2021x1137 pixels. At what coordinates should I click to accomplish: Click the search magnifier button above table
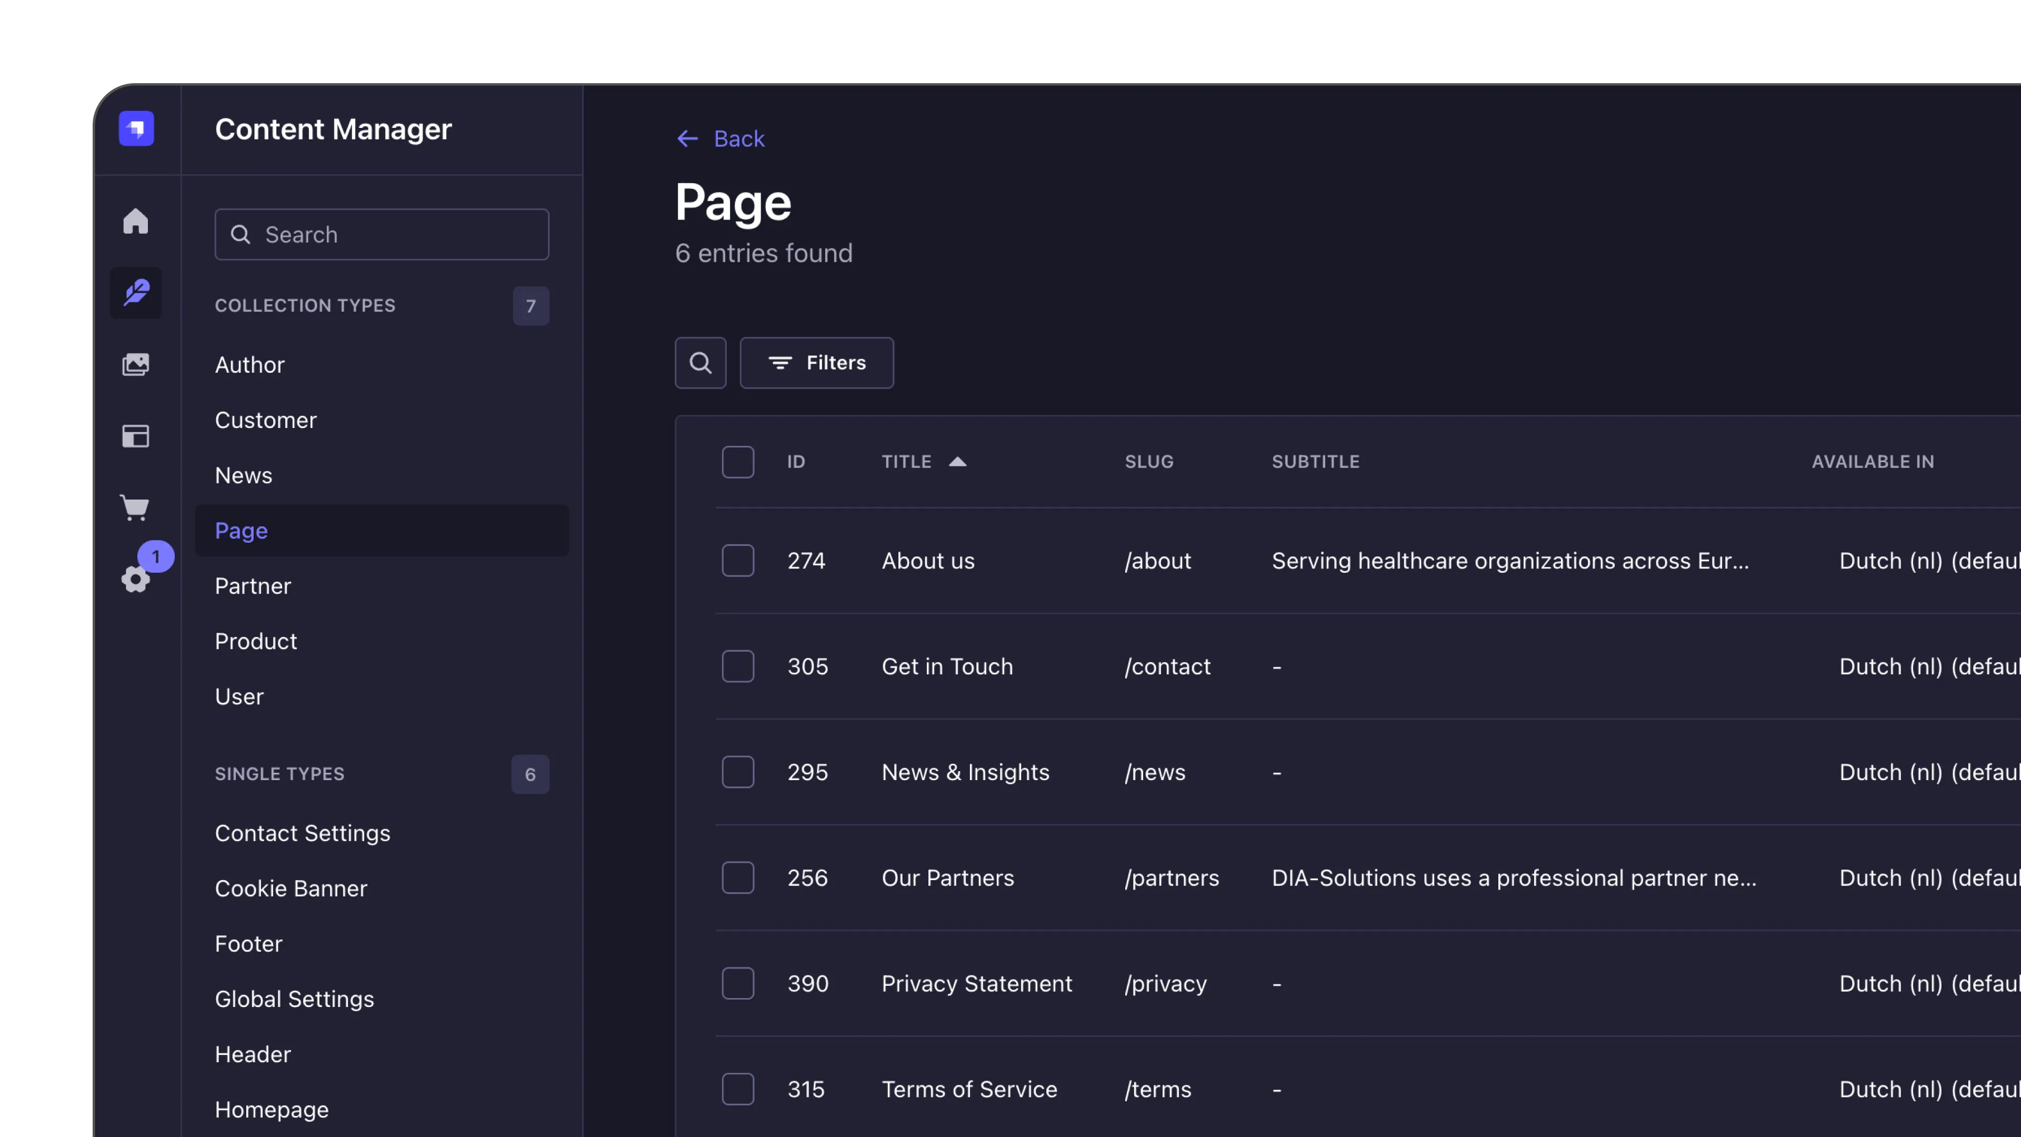(701, 363)
